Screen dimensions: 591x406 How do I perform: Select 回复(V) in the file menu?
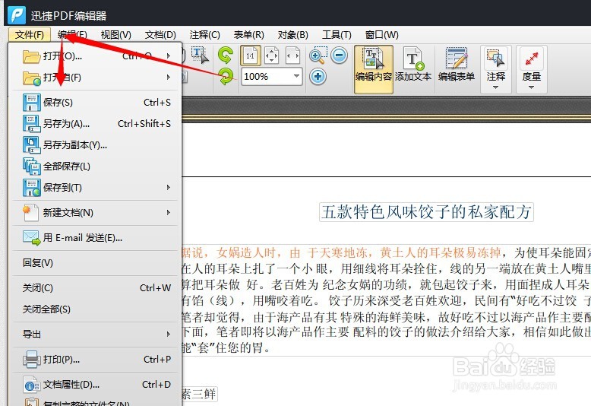pos(95,262)
